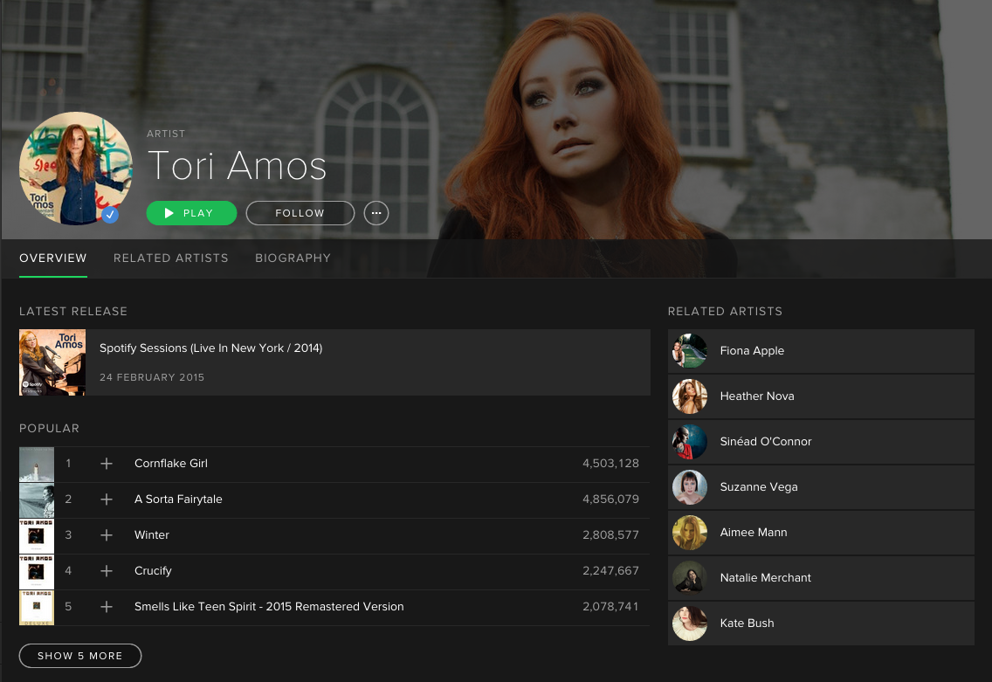
Task: Add Winter with its plus icon
Action: [107, 535]
